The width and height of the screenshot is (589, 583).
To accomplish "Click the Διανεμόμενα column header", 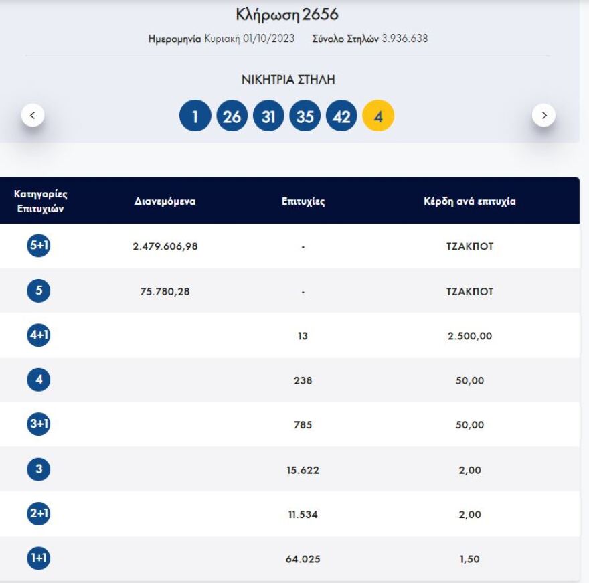I will 165,201.
